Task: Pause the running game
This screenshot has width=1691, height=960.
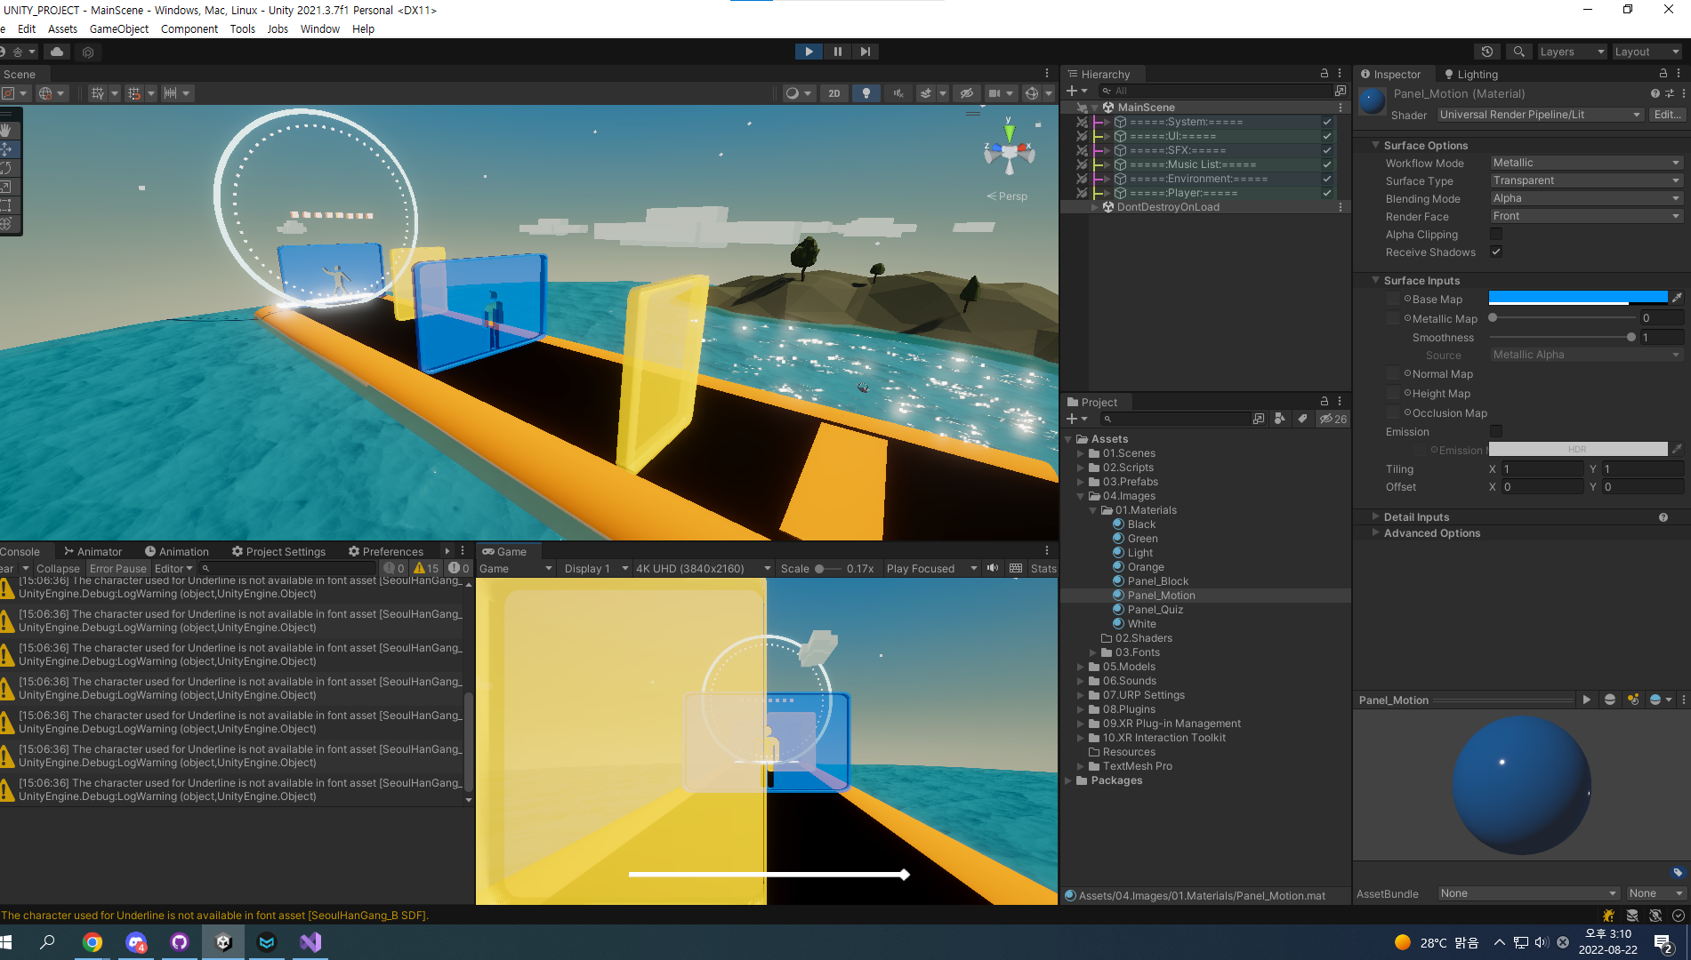Action: (837, 52)
